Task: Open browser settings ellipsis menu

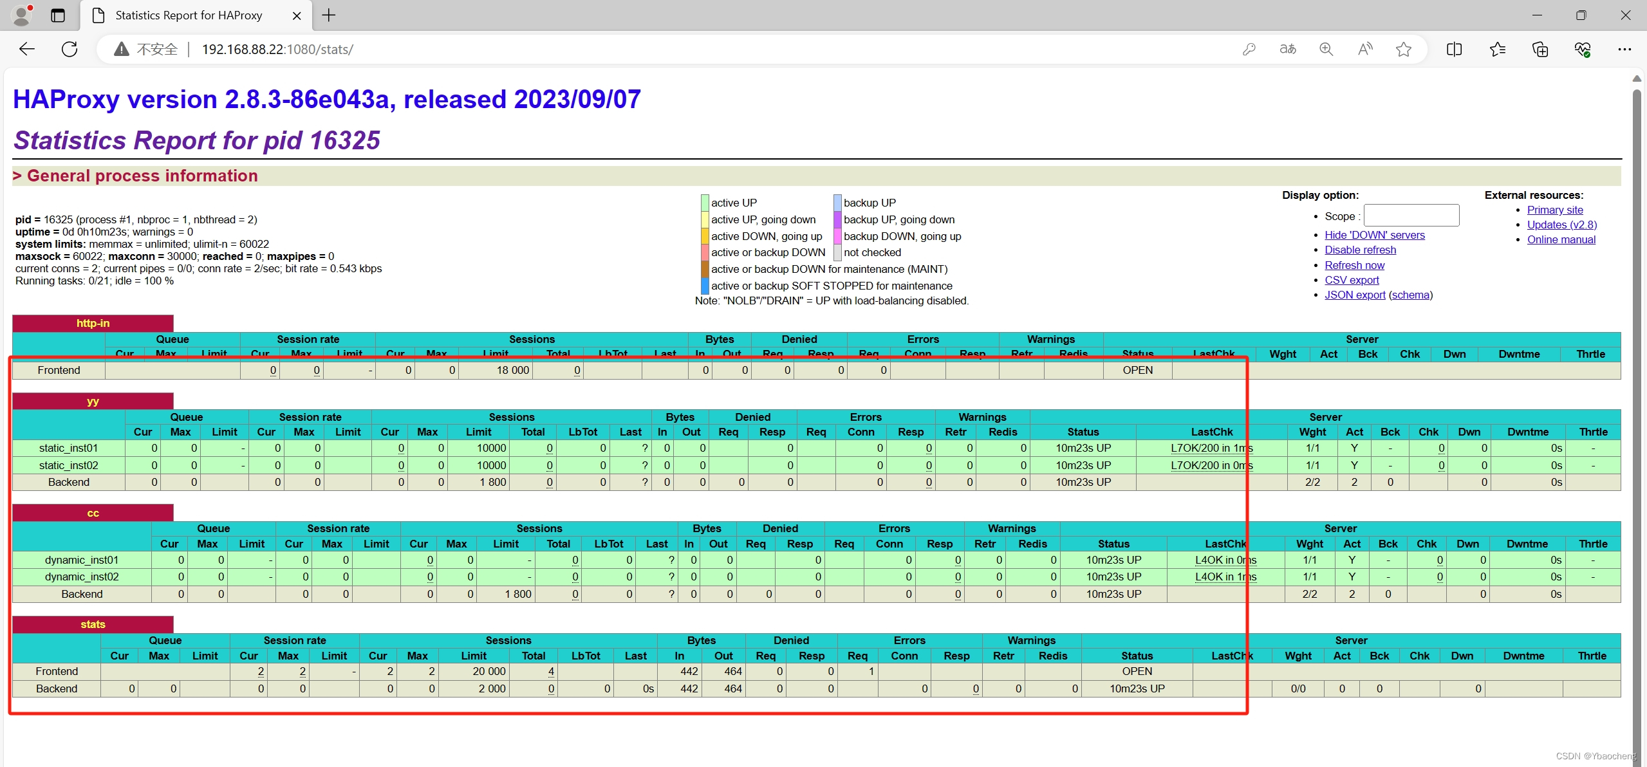Action: (1624, 50)
